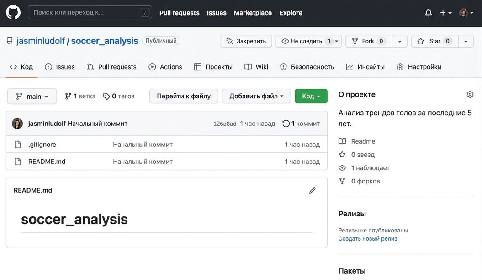
Task: Open Начальный коммит message in header commit row
Action: [x=97, y=124]
